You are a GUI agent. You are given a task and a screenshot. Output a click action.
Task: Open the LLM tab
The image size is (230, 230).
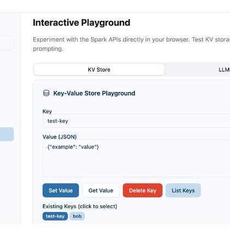coord(224,70)
